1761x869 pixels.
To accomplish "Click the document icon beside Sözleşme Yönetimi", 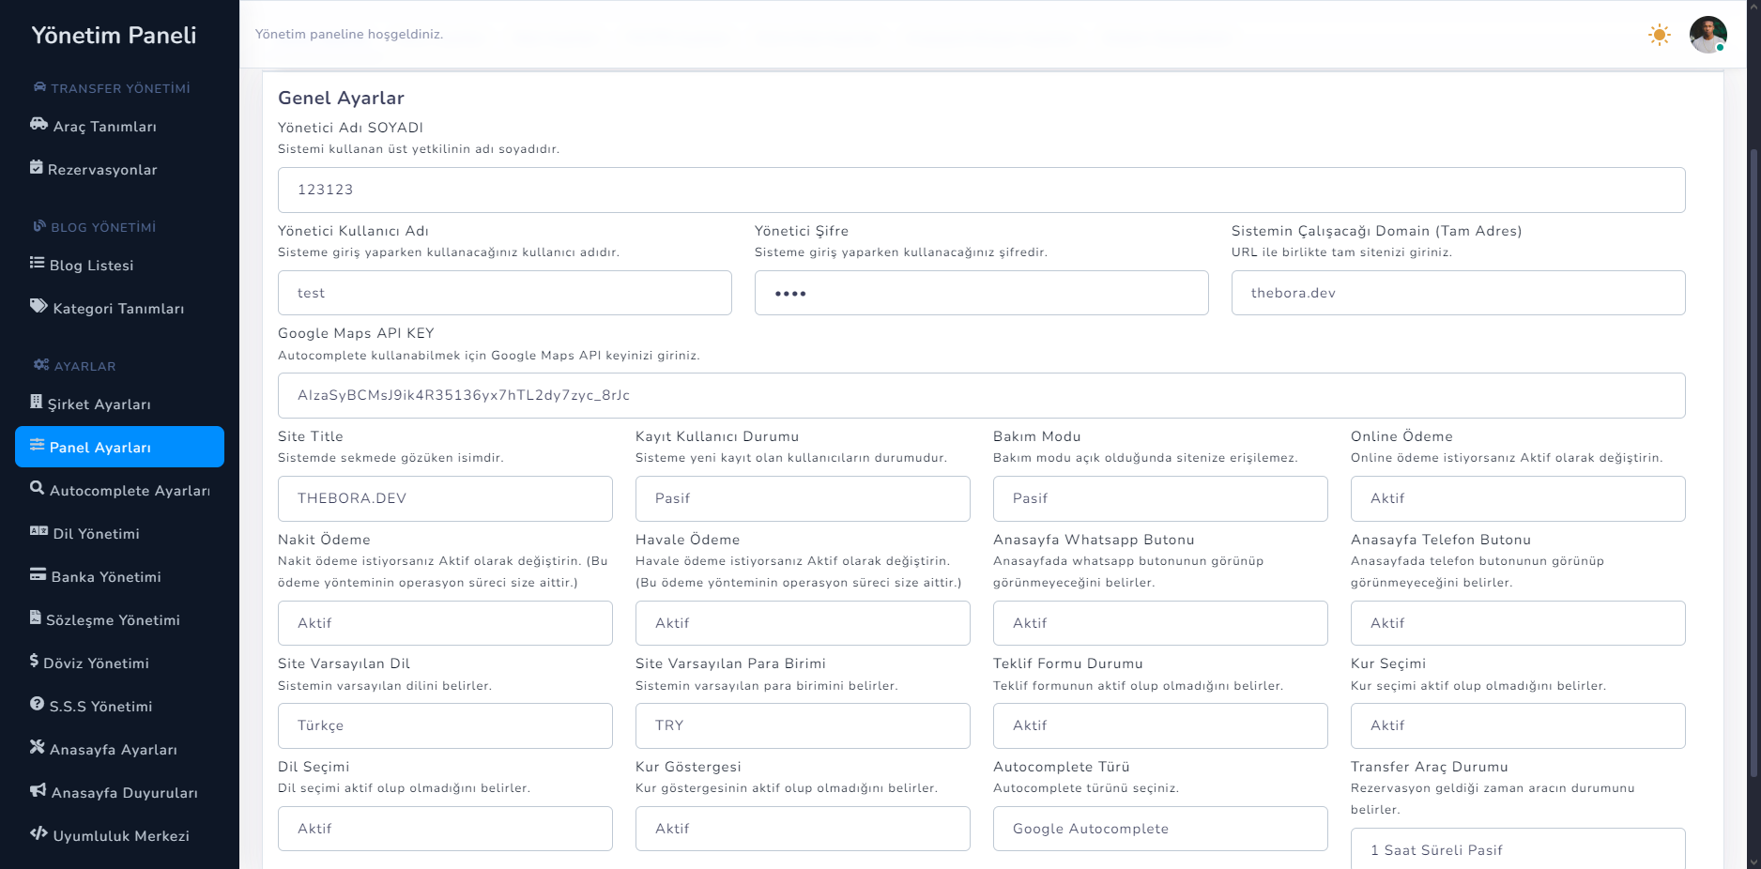I will 36,617.
